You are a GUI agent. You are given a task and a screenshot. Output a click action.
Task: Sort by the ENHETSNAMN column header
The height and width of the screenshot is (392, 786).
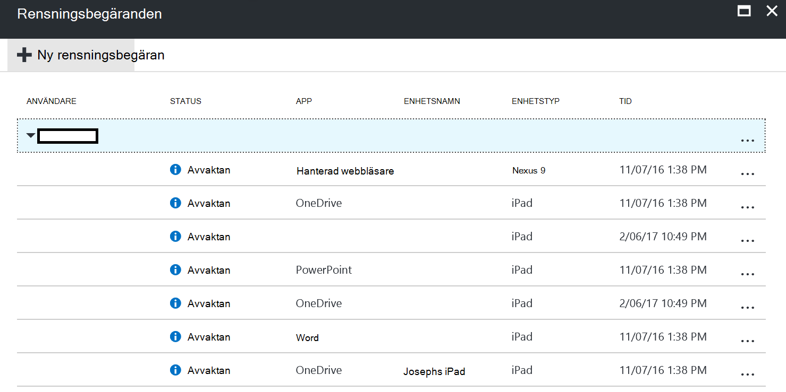(432, 101)
